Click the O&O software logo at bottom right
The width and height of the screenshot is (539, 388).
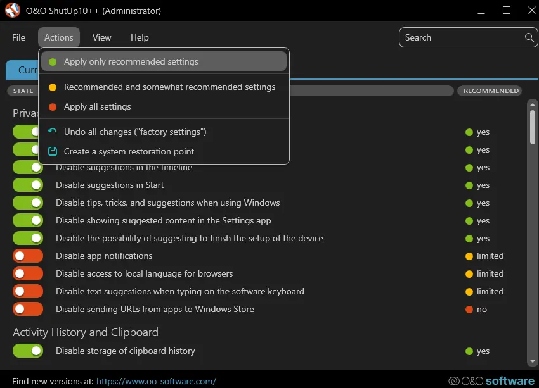491,381
